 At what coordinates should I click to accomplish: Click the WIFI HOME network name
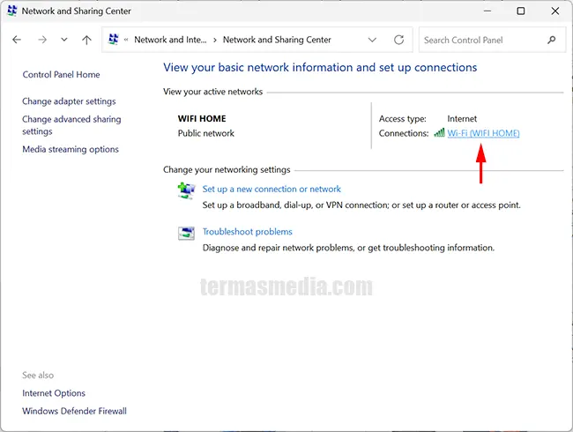202,118
